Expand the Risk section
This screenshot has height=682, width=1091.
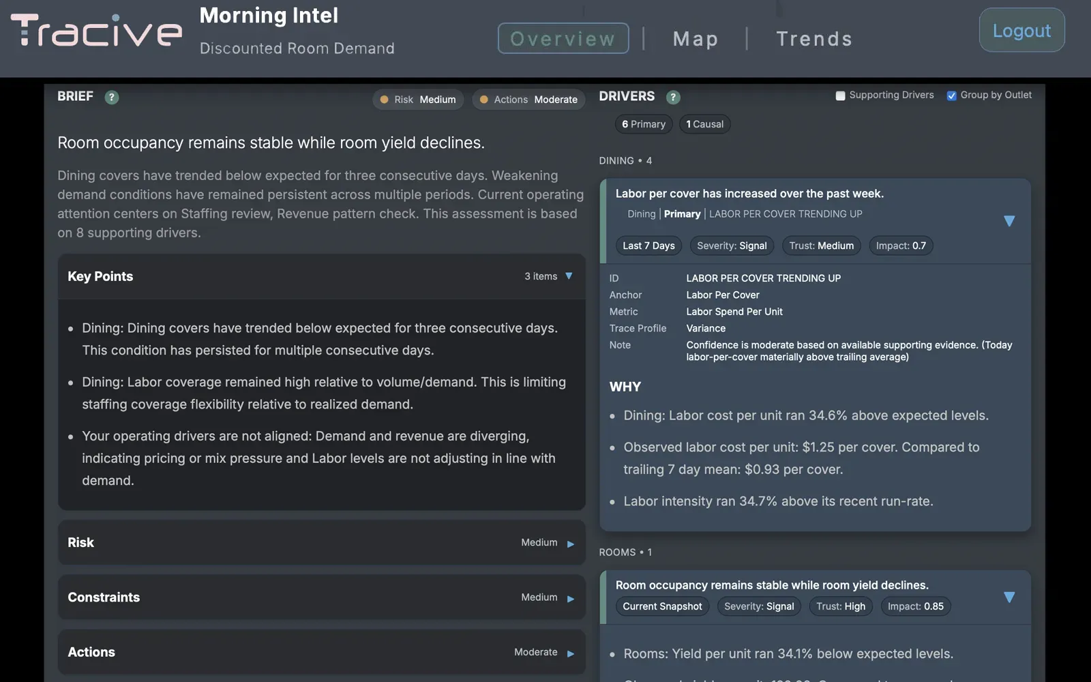tap(570, 542)
